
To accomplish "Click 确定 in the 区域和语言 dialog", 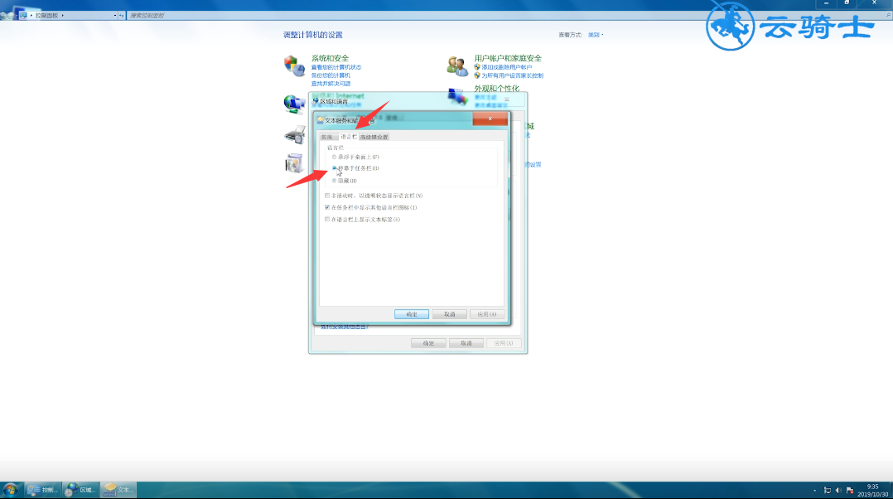I will (428, 343).
